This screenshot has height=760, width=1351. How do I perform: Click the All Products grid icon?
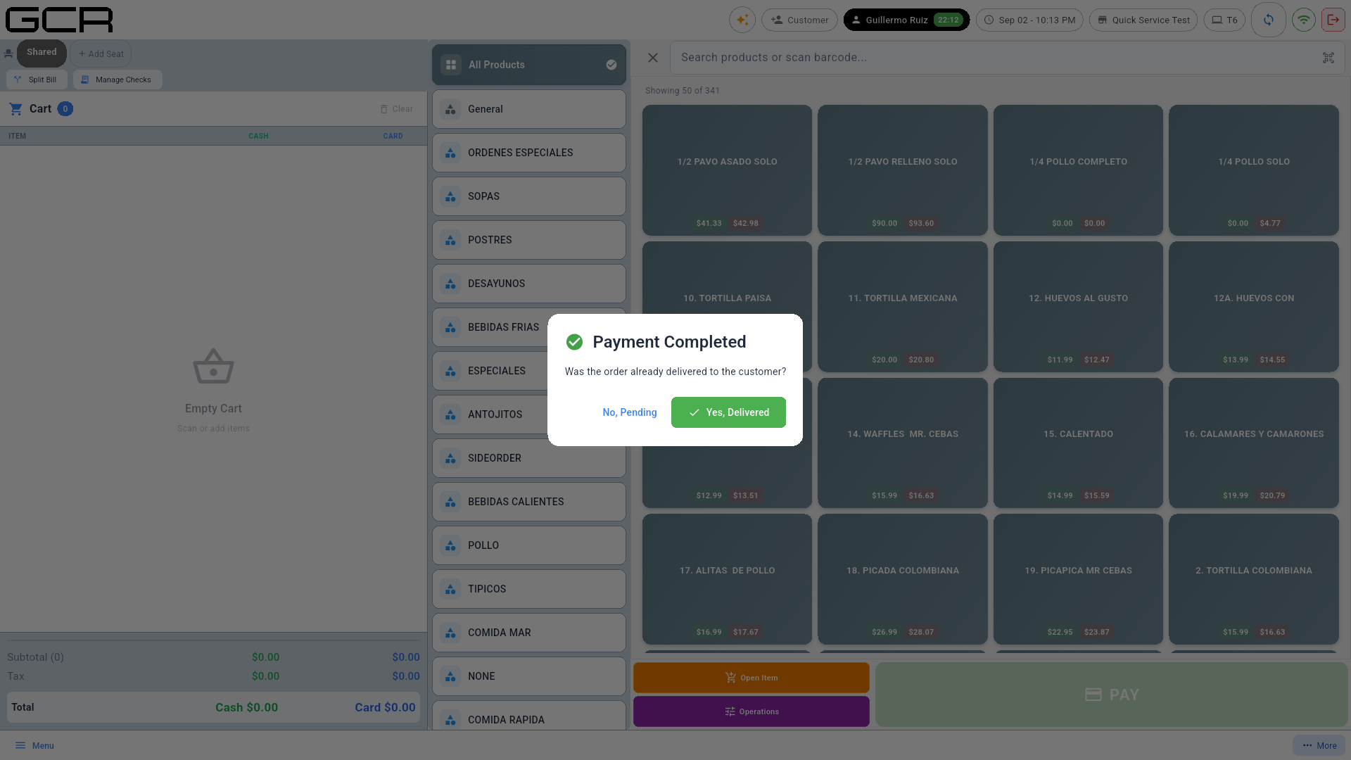click(x=451, y=65)
